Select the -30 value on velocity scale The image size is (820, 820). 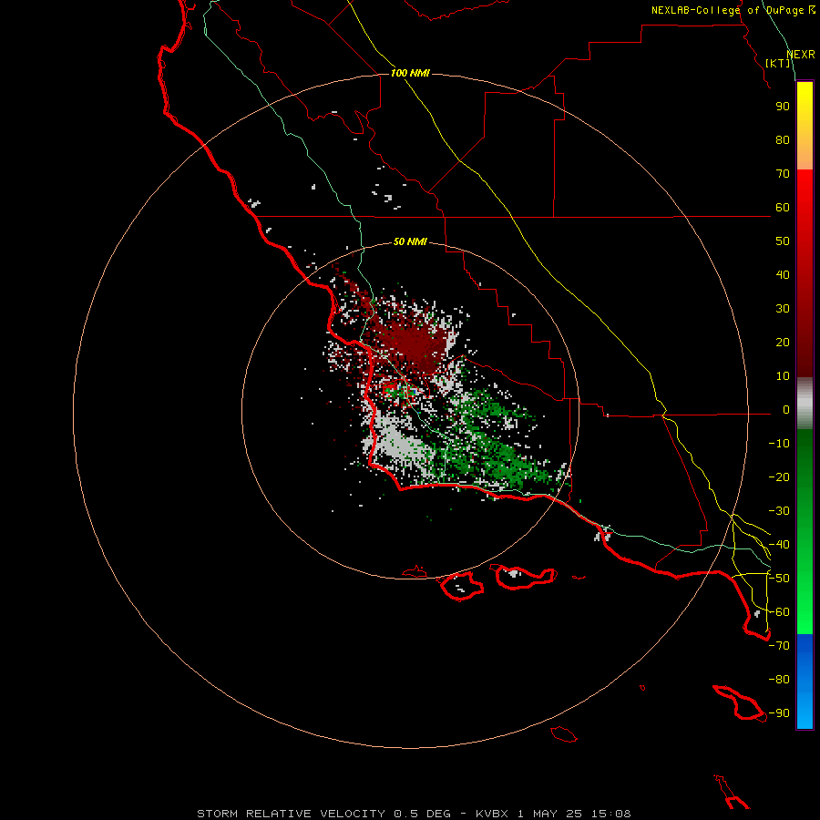pos(779,511)
